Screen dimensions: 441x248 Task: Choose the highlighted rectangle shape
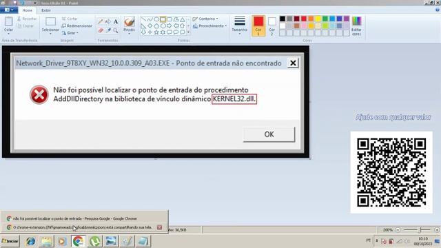pyautogui.click(x=163, y=19)
